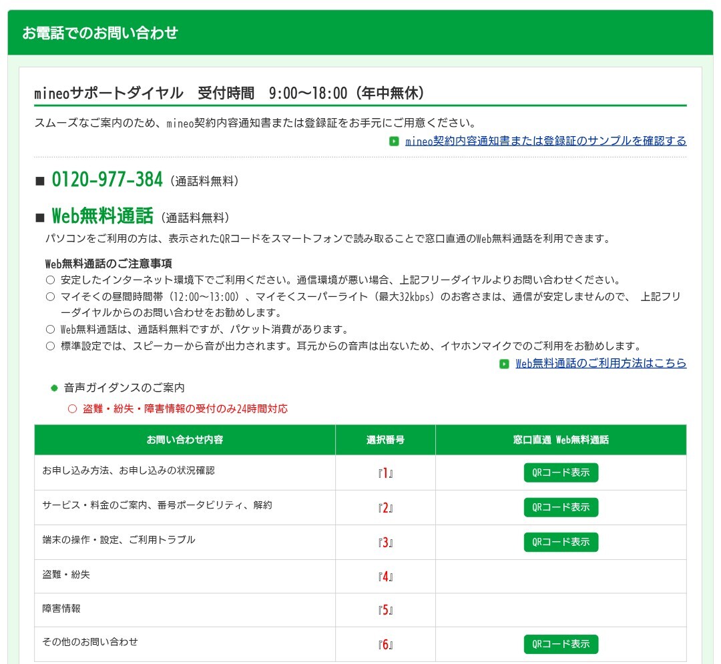Click selection number 『6』
Screen dimensions: 721x664
click(385, 645)
